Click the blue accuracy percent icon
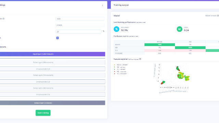Image resolution: width=219 pixels, height=123 pixels. [x=116, y=29]
